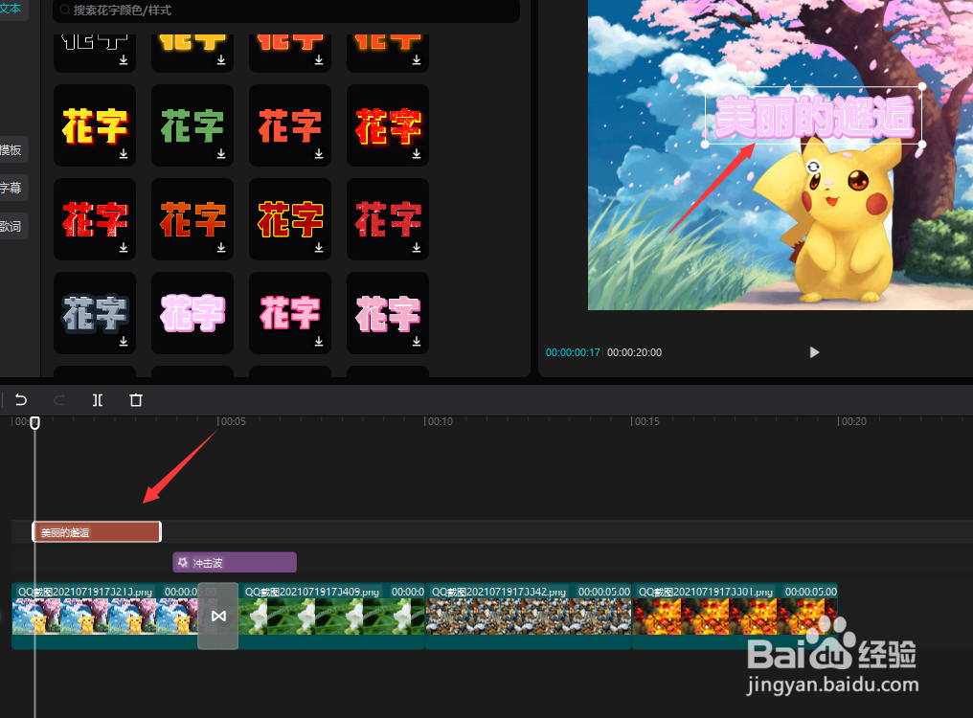Download the red 花字 style with yellow glow

[417, 153]
